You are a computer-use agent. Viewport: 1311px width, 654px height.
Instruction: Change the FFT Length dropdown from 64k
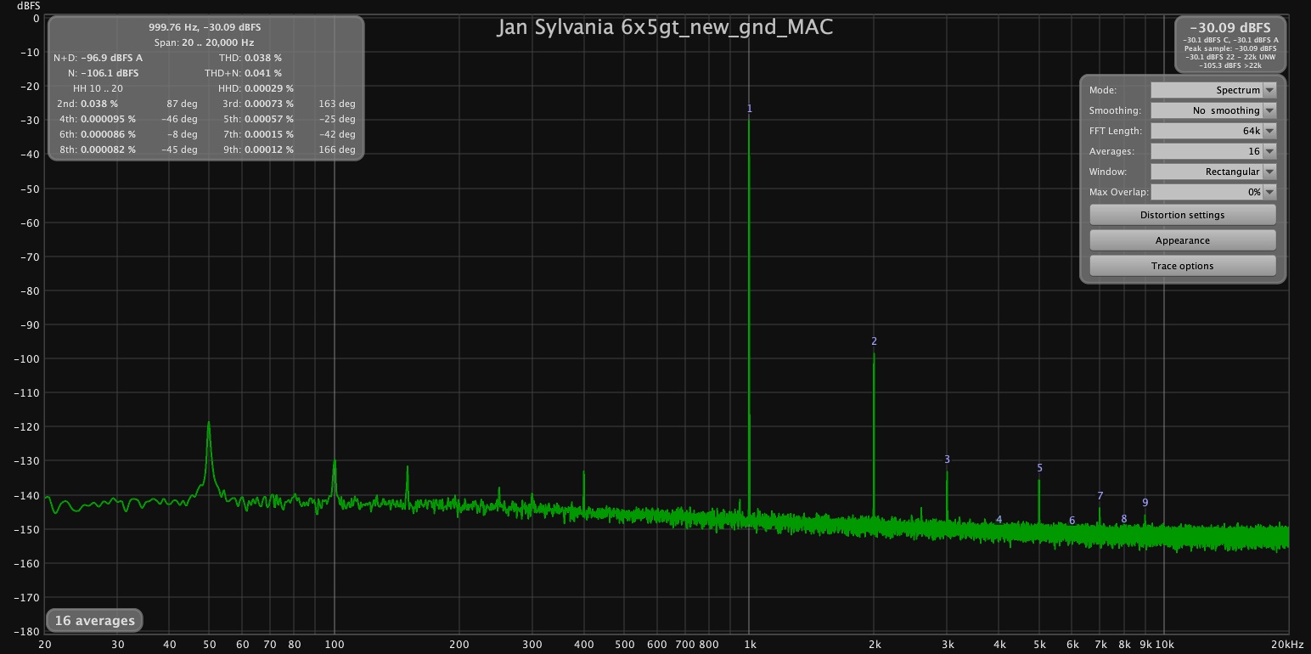1213,131
